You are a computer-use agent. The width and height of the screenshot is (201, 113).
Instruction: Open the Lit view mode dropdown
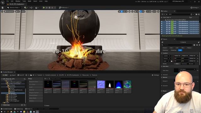tap(18, 12)
